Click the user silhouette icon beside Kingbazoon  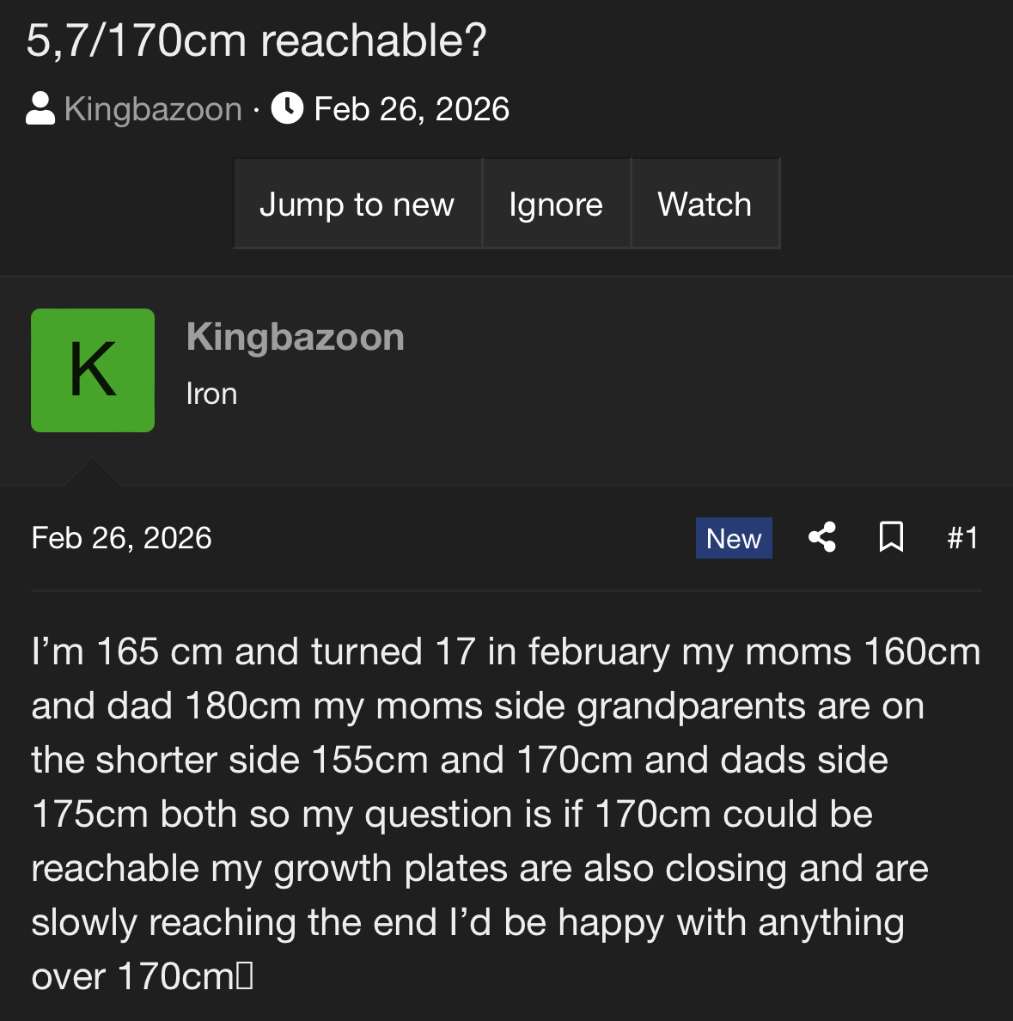point(40,109)
